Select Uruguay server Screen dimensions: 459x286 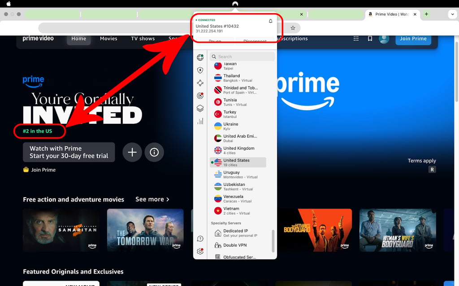pyautogui.click(x=238, y=175)
